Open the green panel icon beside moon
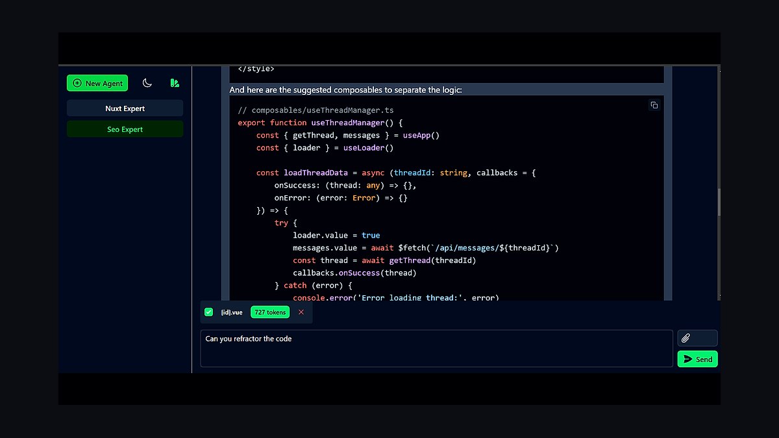This screenshot has width=779, height=438. point(175,83)
